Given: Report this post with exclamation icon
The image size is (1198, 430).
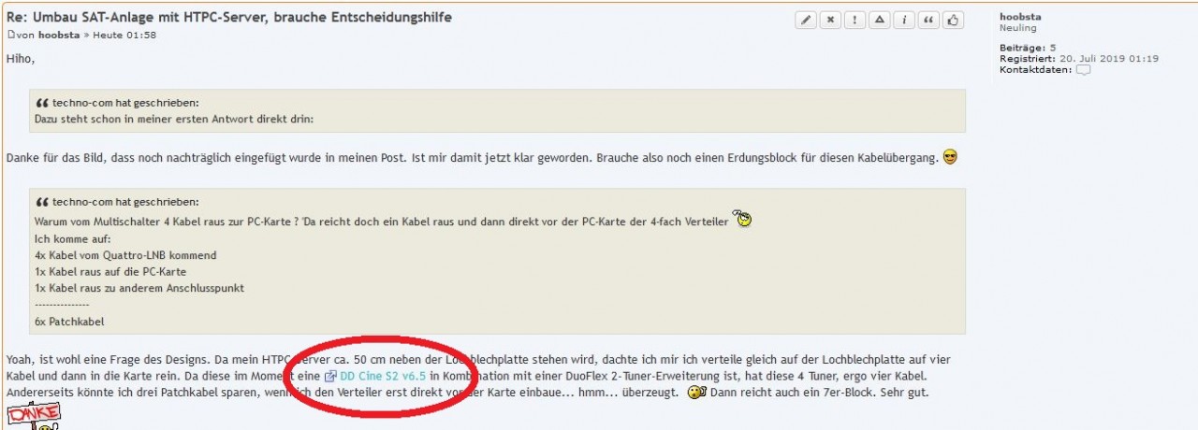Looking at the screenshot, I should [855, 21].
